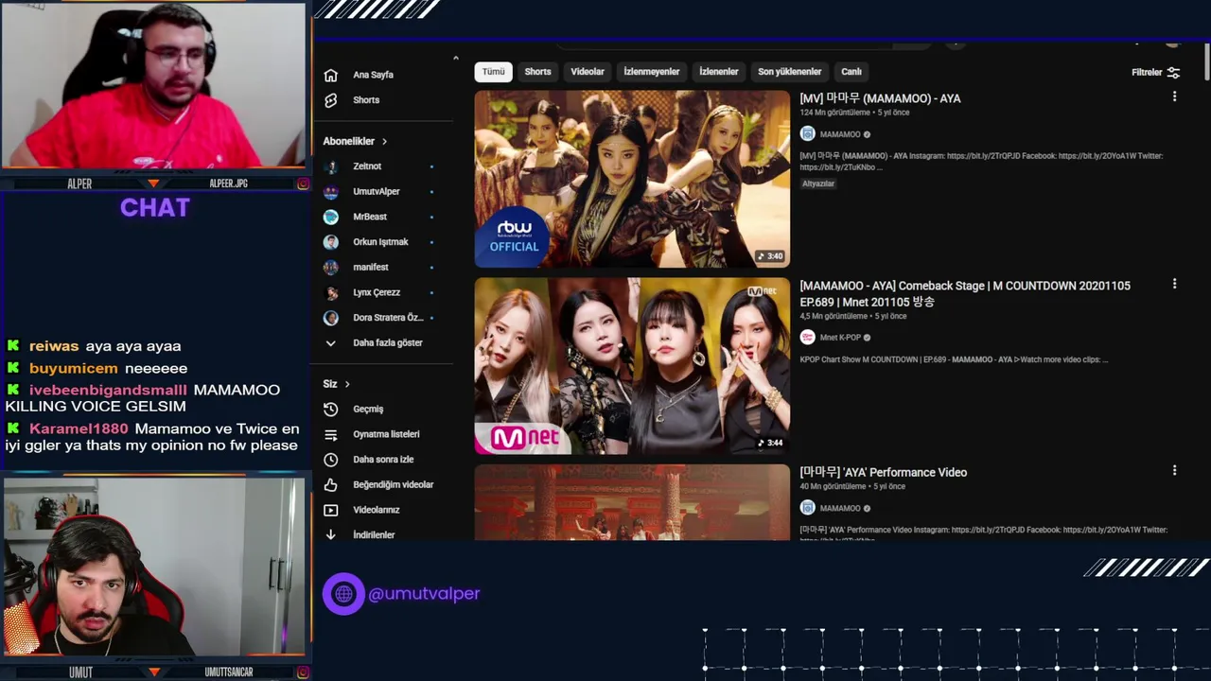
Task: Click the reiwas chat username
Action: (54, 346)
